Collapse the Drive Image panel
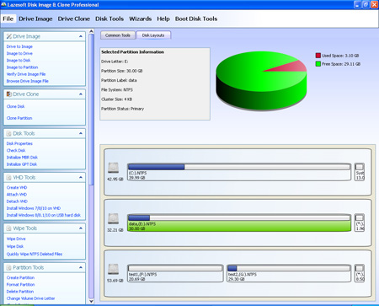The width and height of the screenshot is (379, 306). (x=81, y=36)
